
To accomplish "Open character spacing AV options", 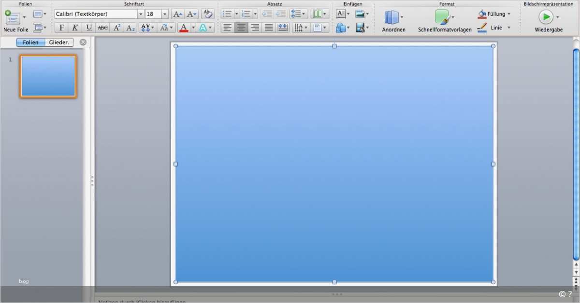I will pyautogui.click(x=147, y=28).
